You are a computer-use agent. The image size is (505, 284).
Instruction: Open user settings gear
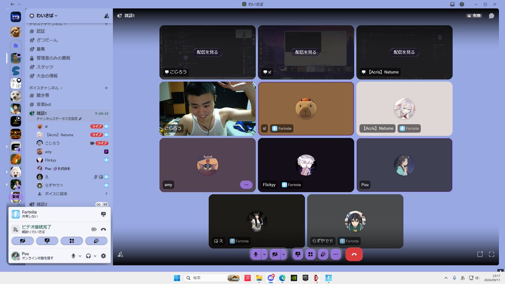click(104, 256)
